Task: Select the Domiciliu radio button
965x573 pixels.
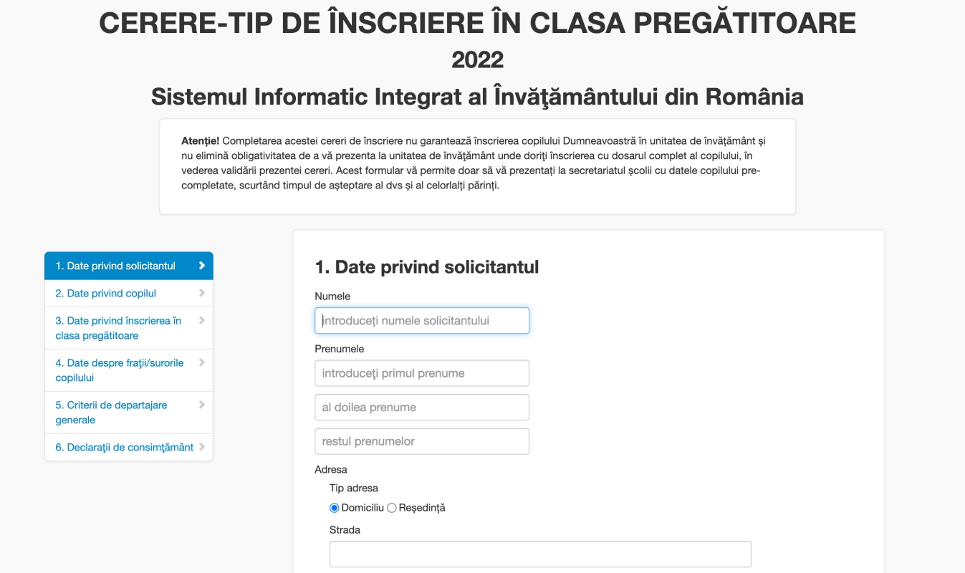Action: [334, 508]
